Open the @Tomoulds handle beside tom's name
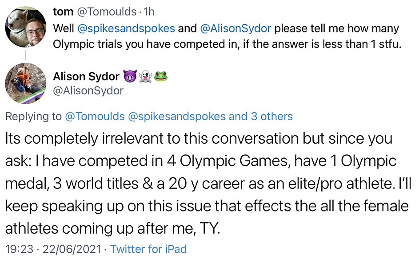 tap(108, 12)
